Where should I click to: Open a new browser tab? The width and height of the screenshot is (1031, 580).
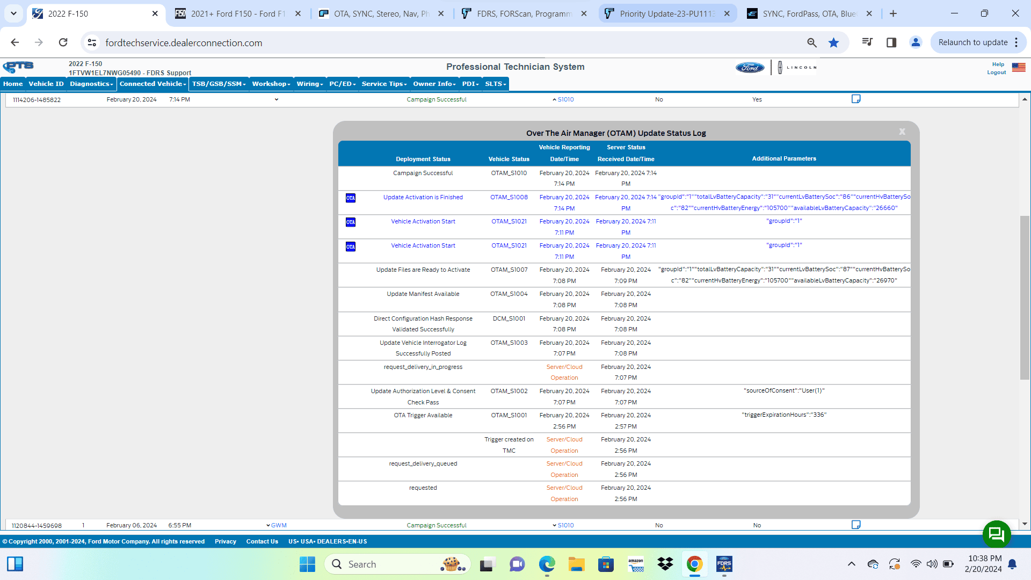click(x=893, y=13)
